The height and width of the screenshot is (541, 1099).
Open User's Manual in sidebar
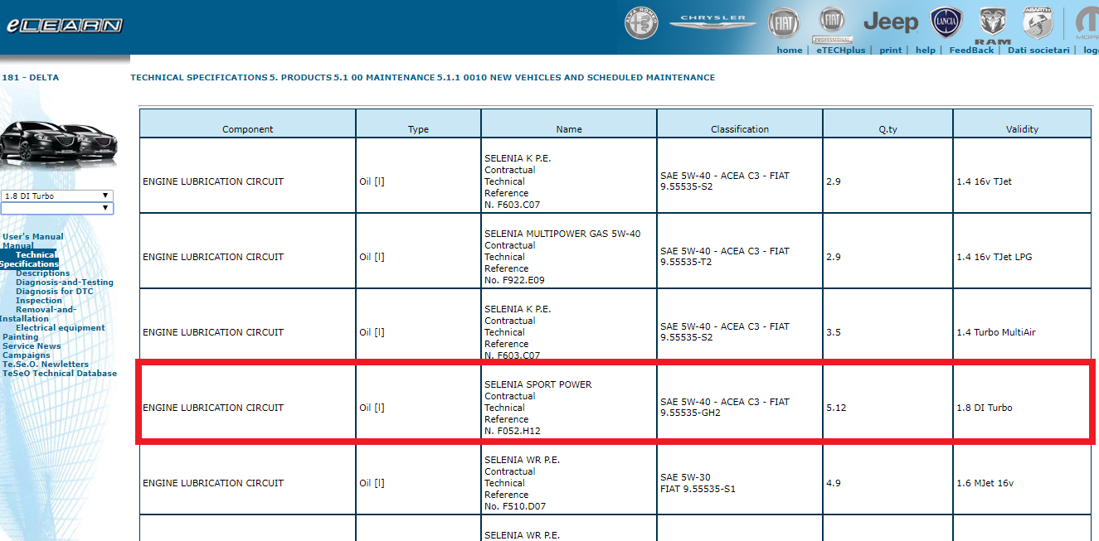point(33,237)
